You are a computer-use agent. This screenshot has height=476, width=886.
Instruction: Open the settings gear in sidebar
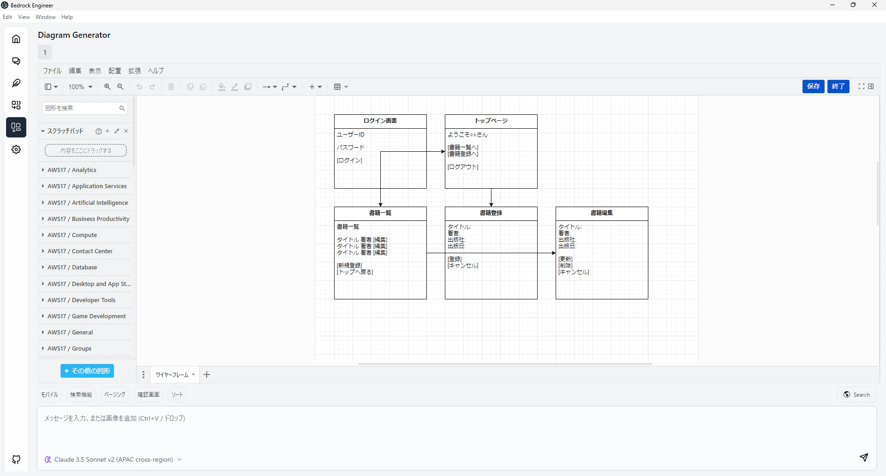point(16,149)
